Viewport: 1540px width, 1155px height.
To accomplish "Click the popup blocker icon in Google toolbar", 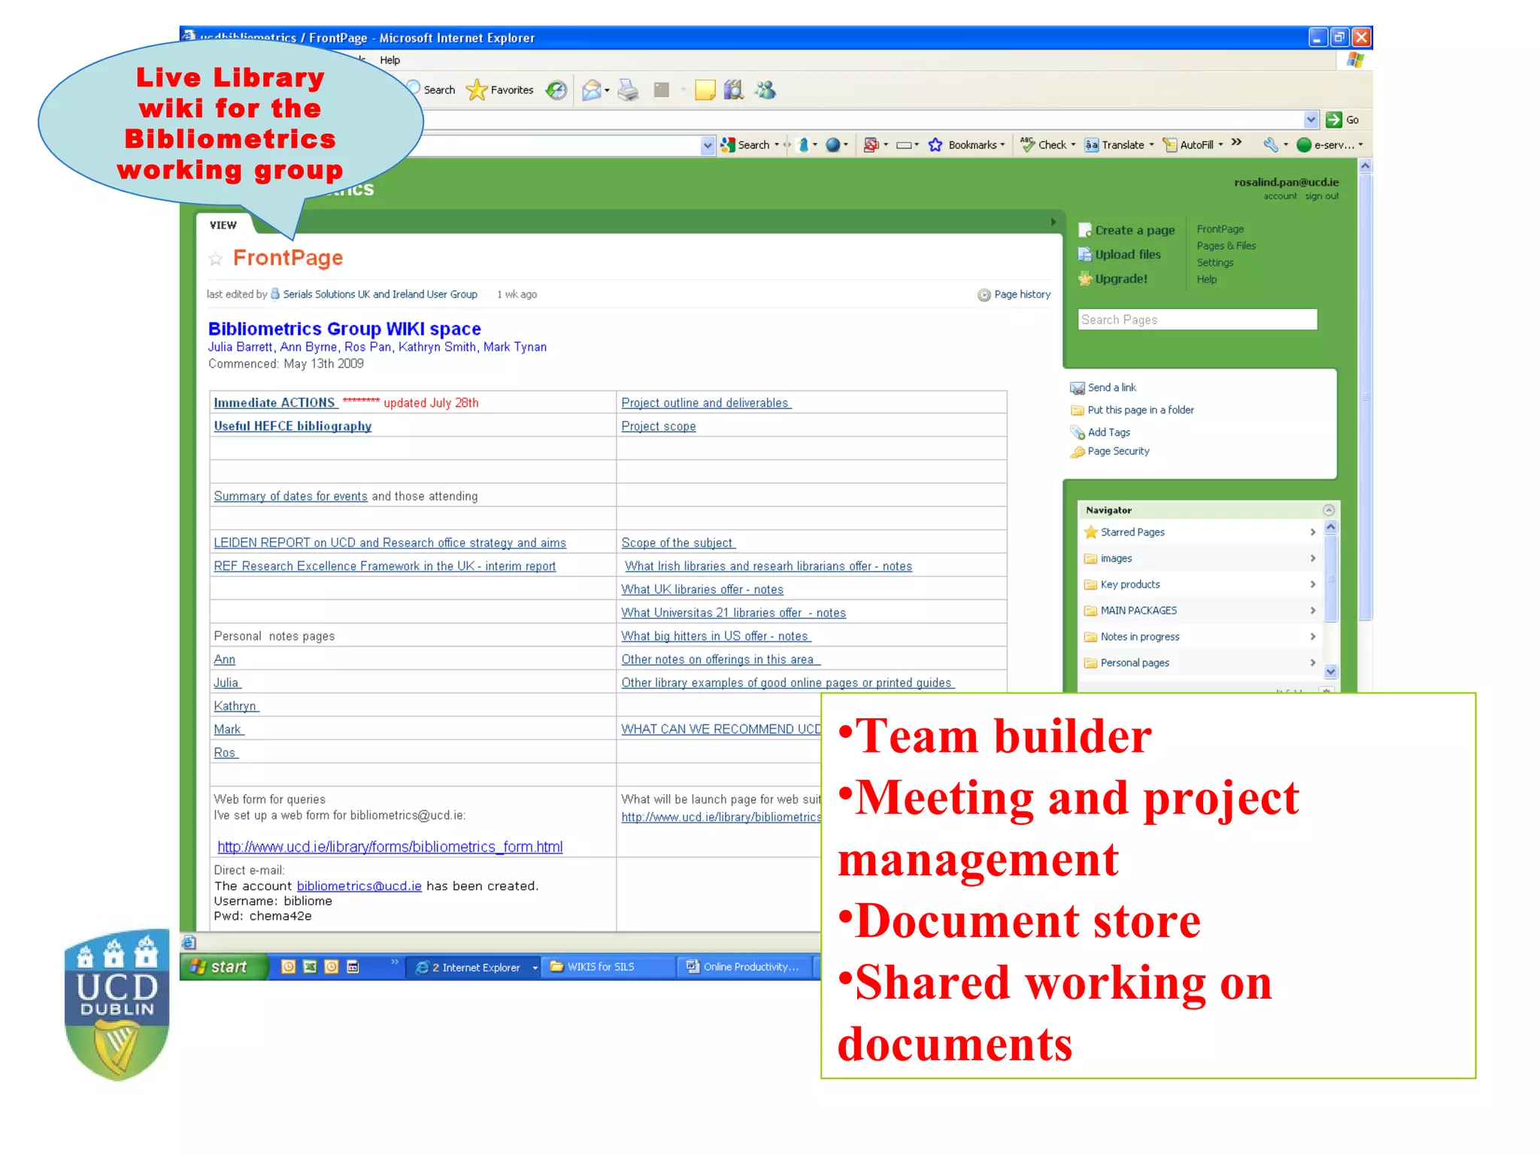I will tap(871, 144).
